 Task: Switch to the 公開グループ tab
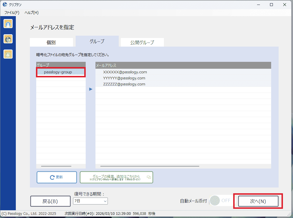click(142, 43)
